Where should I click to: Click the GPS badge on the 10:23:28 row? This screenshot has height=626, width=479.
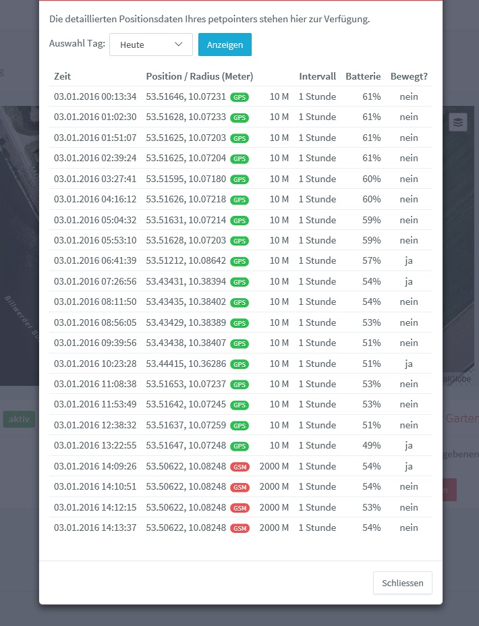(x=239, y=364)
